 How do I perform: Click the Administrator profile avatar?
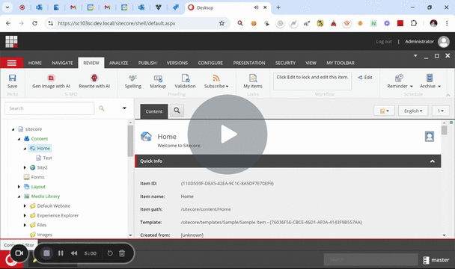(443, 42)
